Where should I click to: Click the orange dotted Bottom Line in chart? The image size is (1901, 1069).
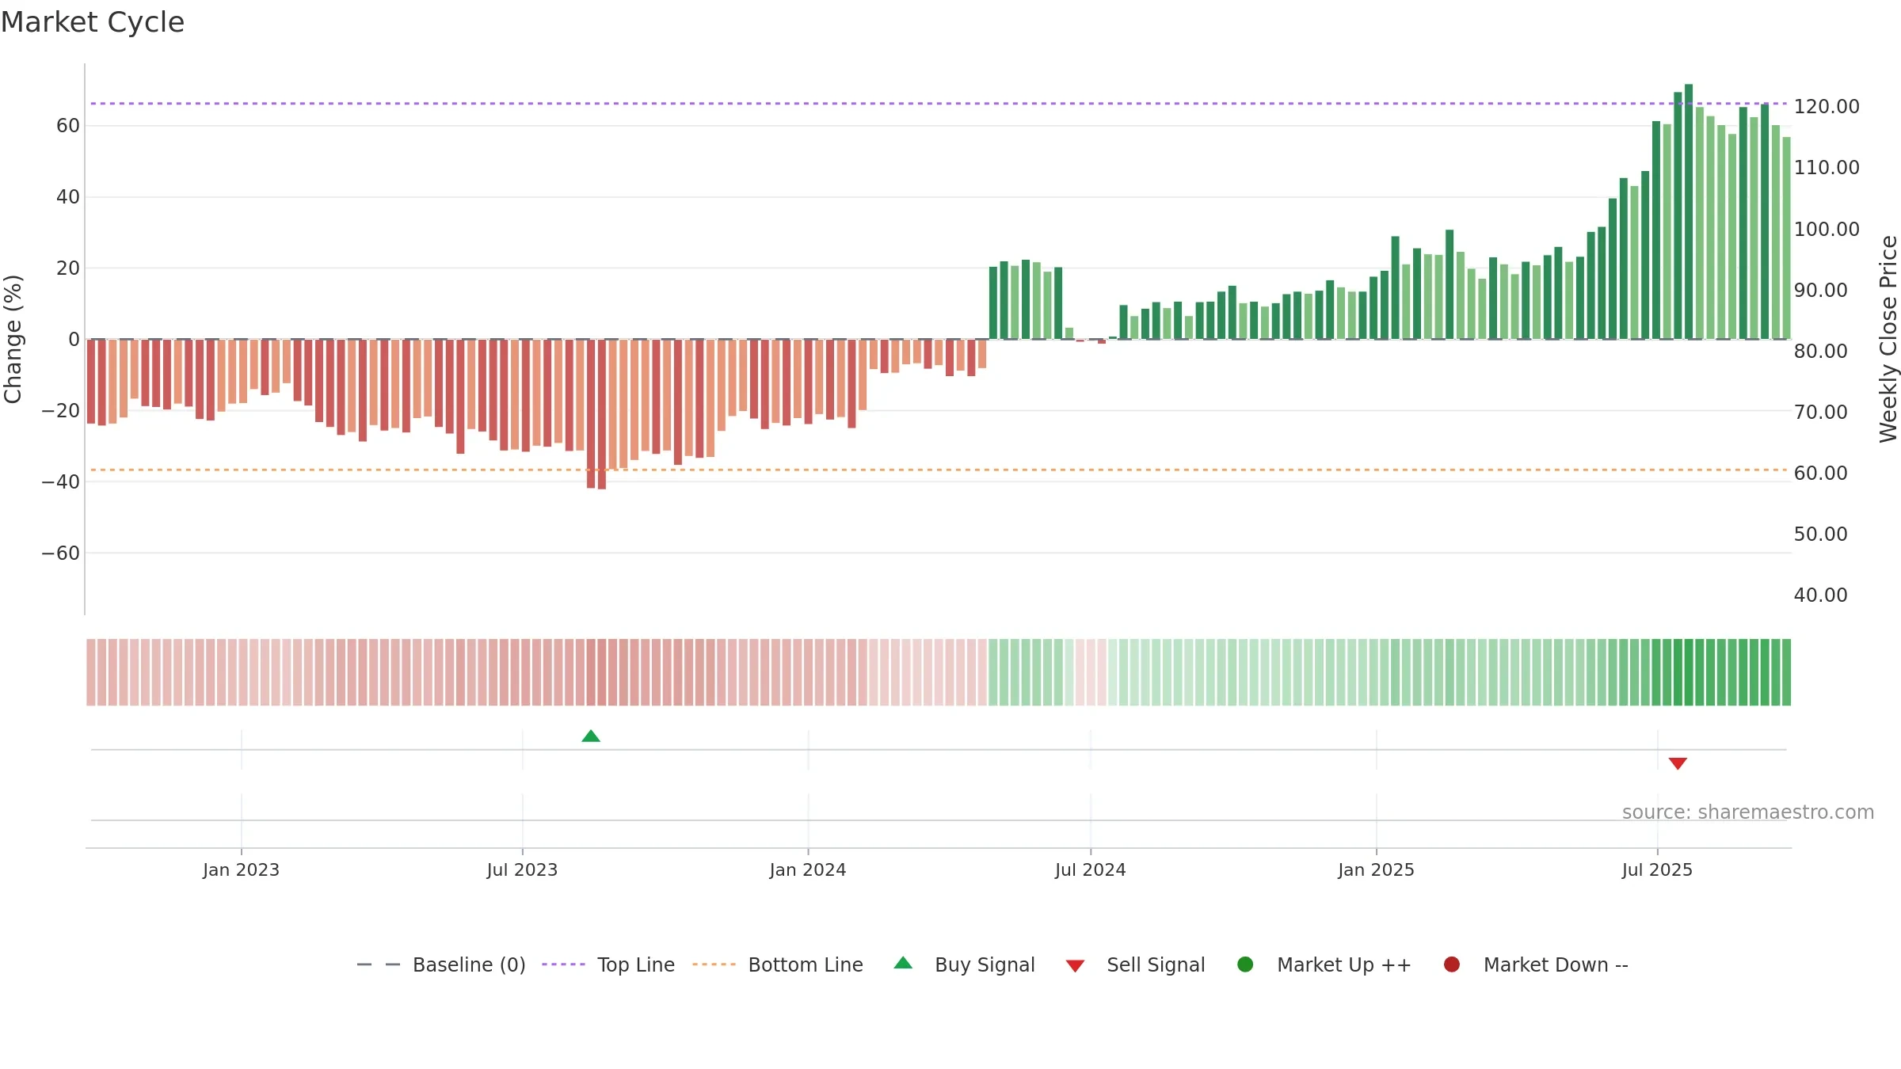pyautogui.click(x=939, y=470)
